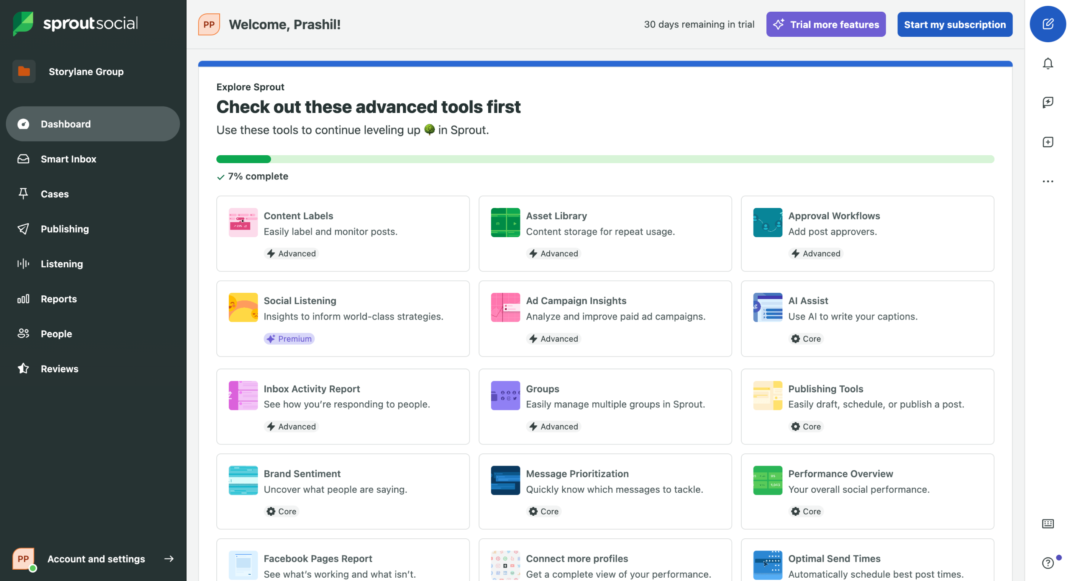Expand Account and settings arrow
The width and height of the screenshot is (1071, 581).
(169, 559)
